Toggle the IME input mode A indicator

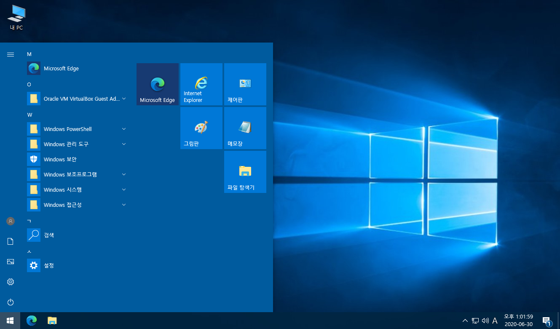pos(495,321)
